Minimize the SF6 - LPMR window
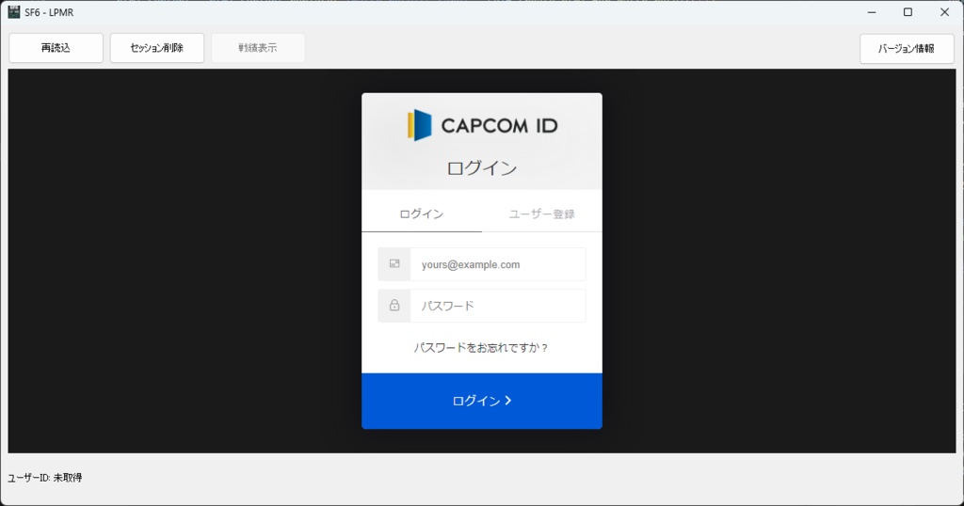The height and width of the screenshot is (506, 964). [872, 12]
